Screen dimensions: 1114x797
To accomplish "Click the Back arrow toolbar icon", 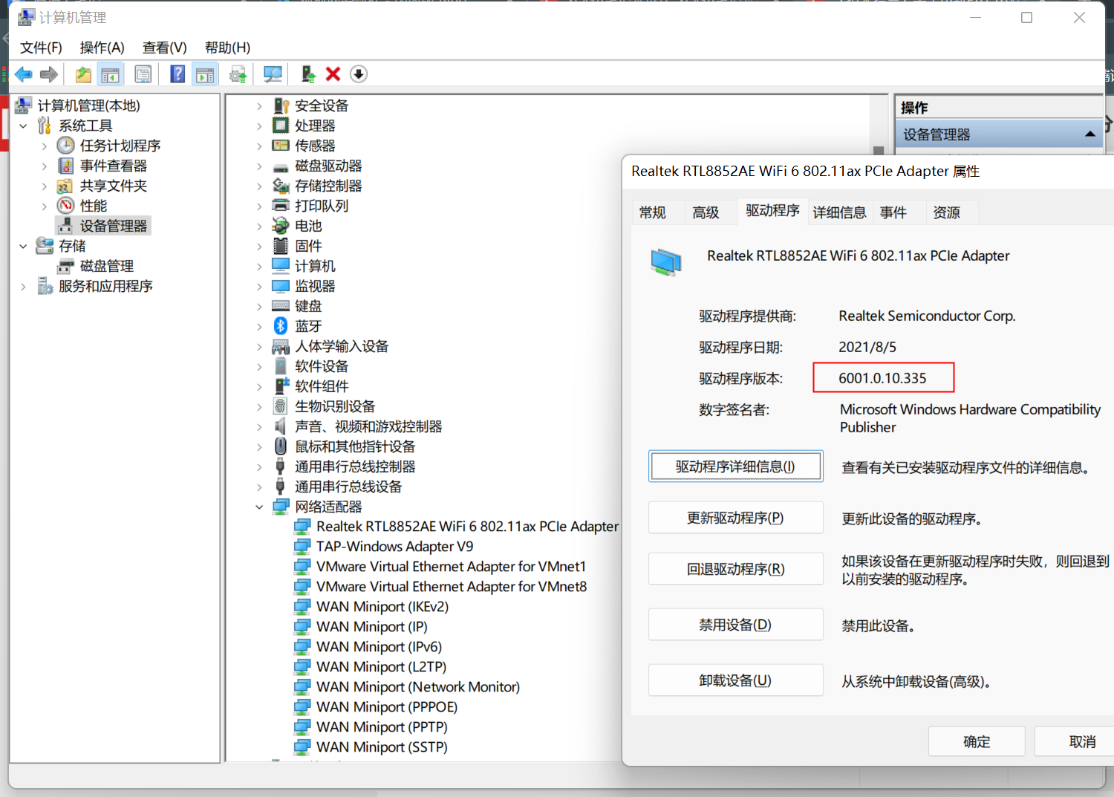I will (x=24, y=74).
